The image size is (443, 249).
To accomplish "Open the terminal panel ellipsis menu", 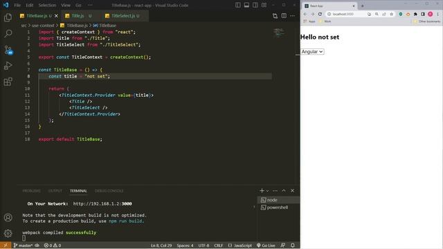I will (x=275, y=191).
